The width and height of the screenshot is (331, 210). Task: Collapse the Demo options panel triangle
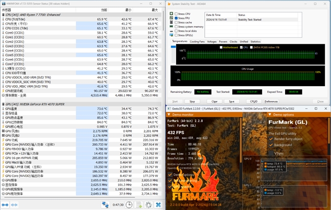269,115
